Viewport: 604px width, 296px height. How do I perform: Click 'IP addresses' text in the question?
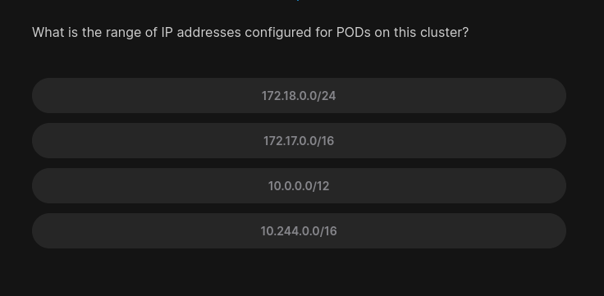201,32
